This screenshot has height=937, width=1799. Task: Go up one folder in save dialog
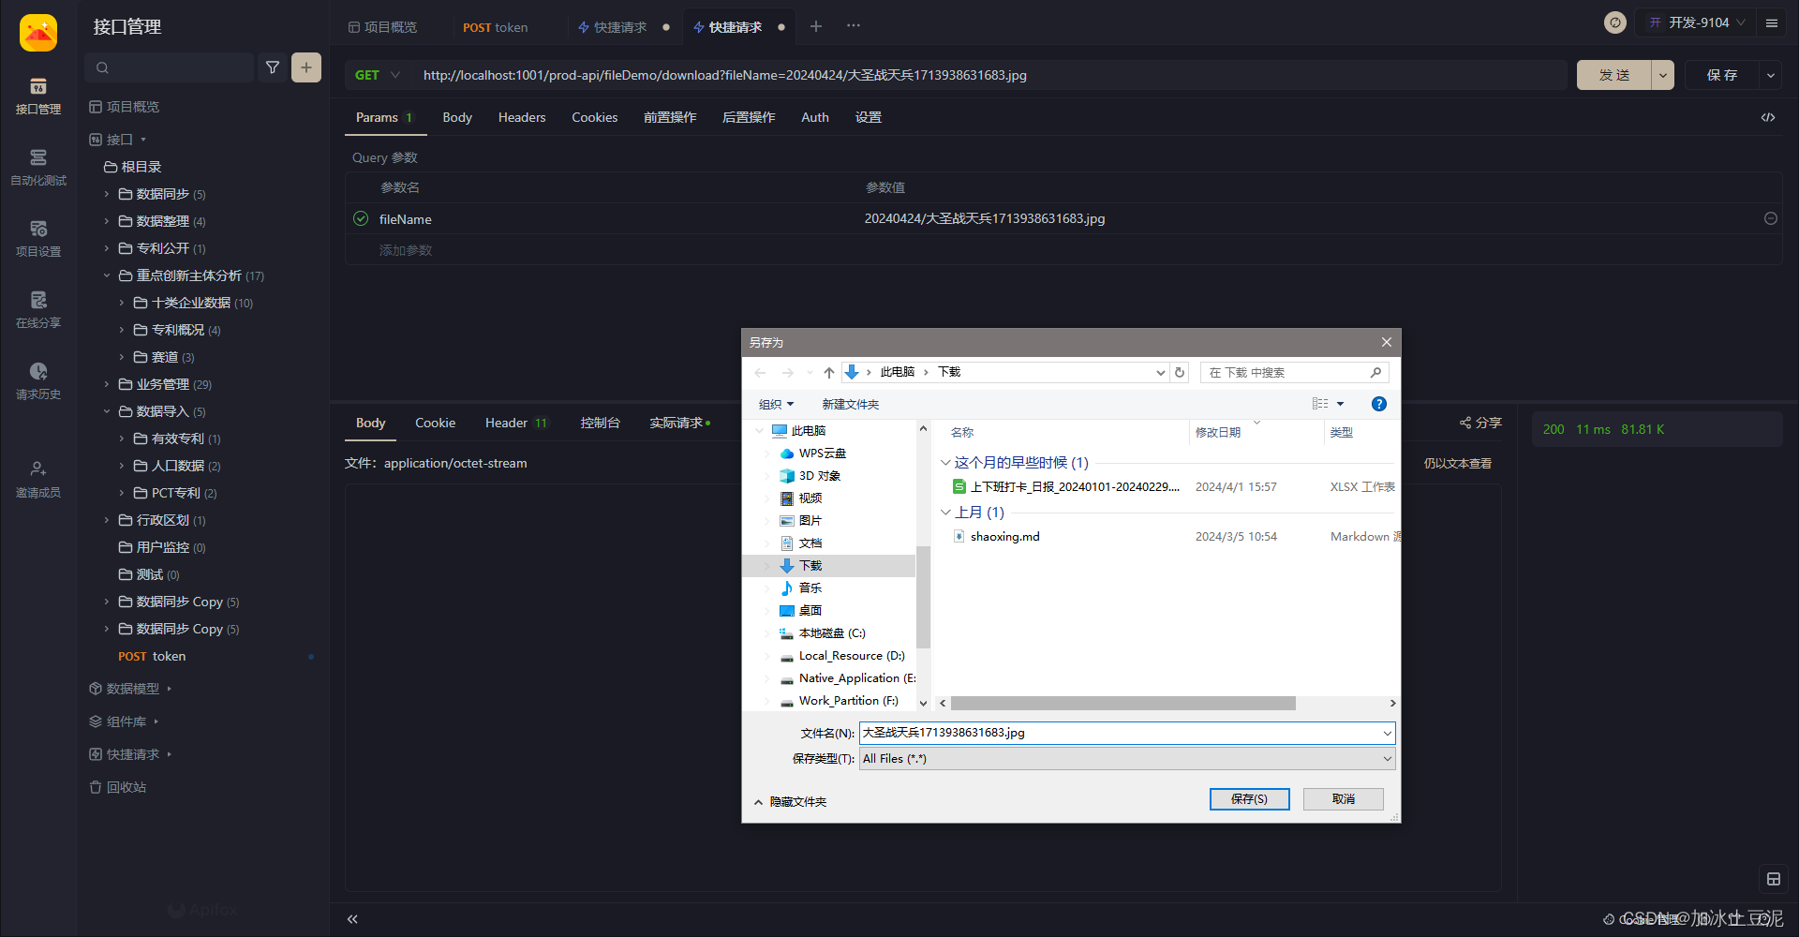pyautogui.click(x=829, y=373)
